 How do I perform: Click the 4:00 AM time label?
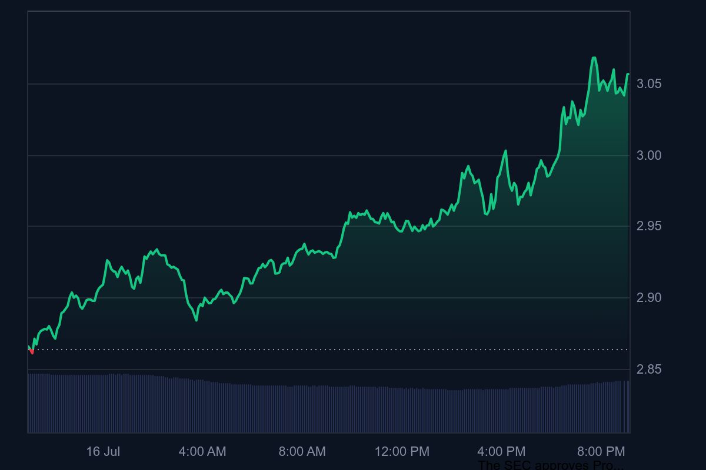202,452
